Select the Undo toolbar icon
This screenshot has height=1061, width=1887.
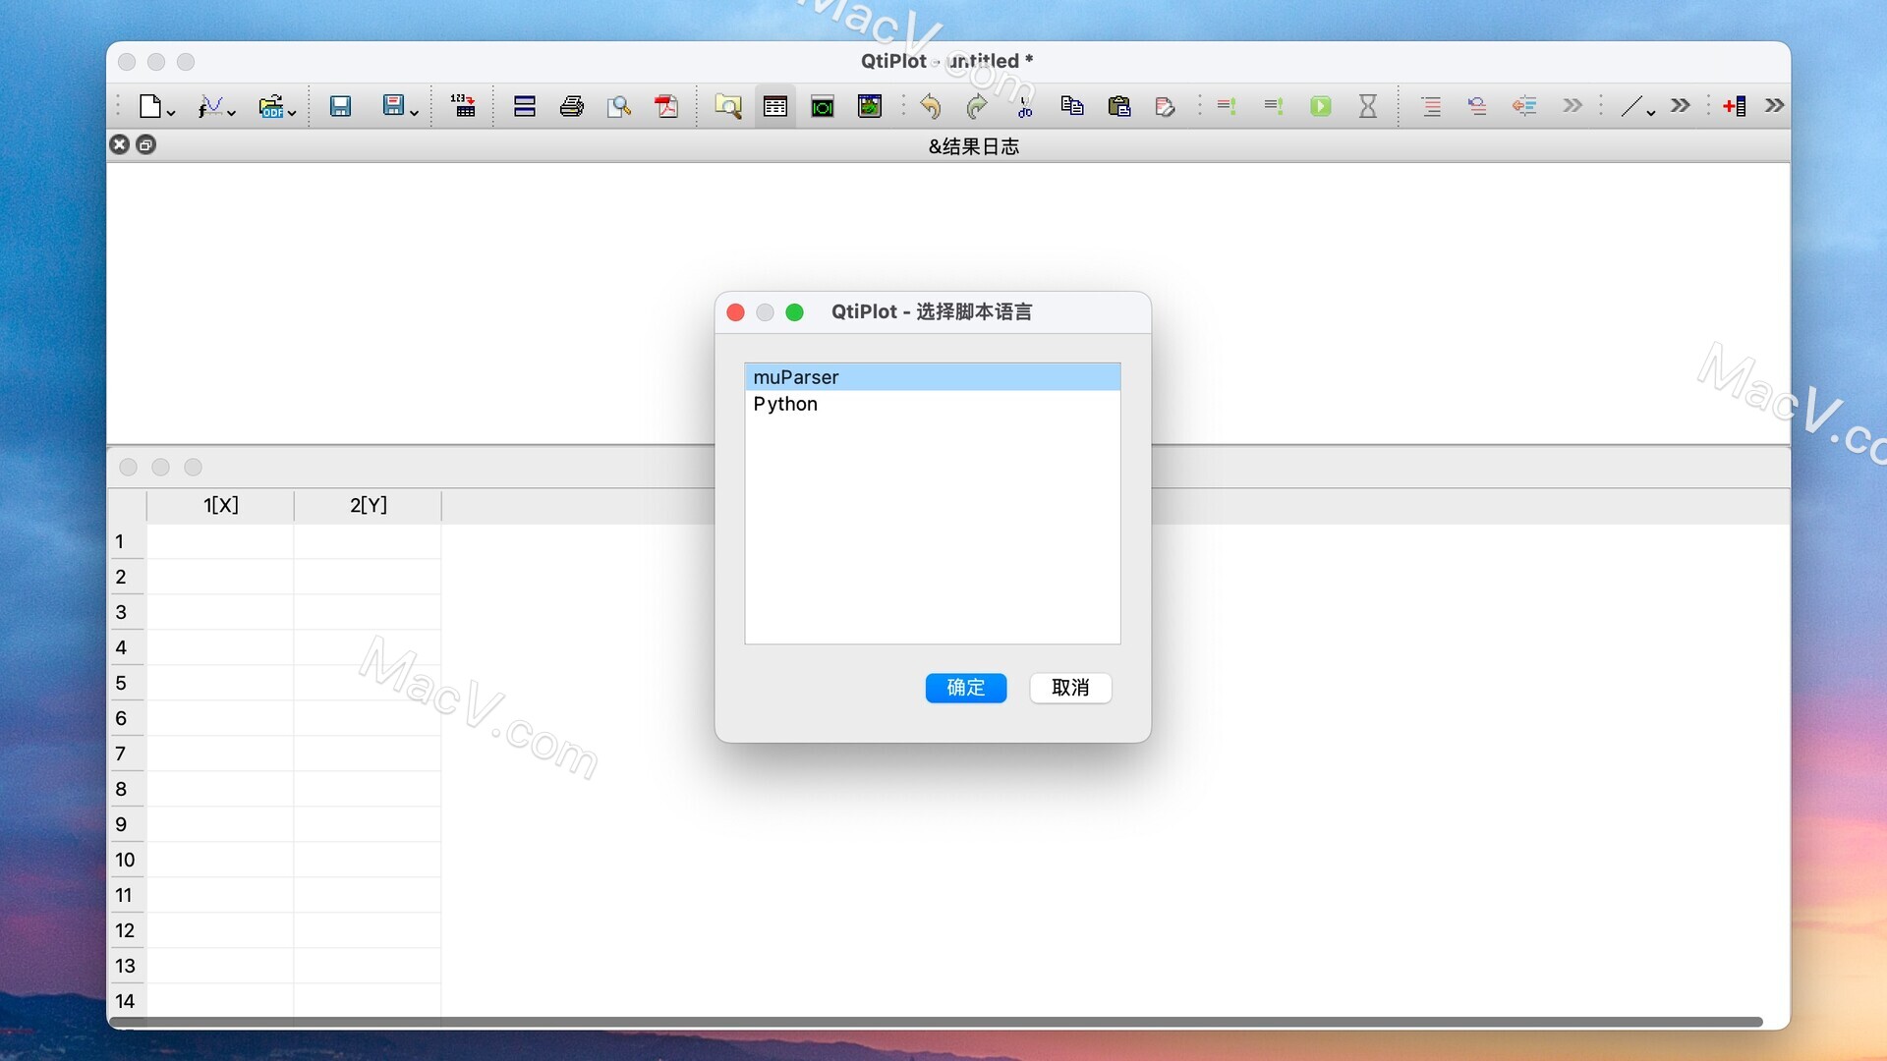(930, 106)
